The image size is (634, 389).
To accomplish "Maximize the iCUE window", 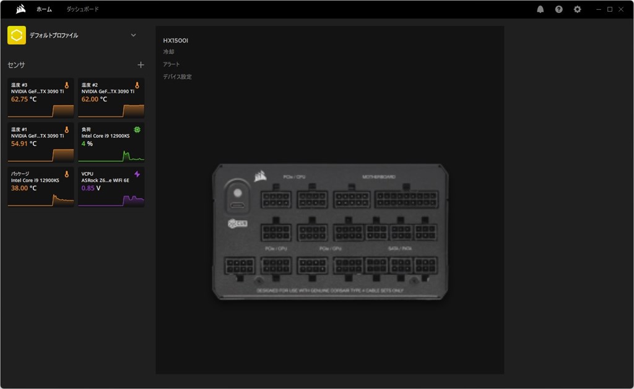I will tap(610, 9).
